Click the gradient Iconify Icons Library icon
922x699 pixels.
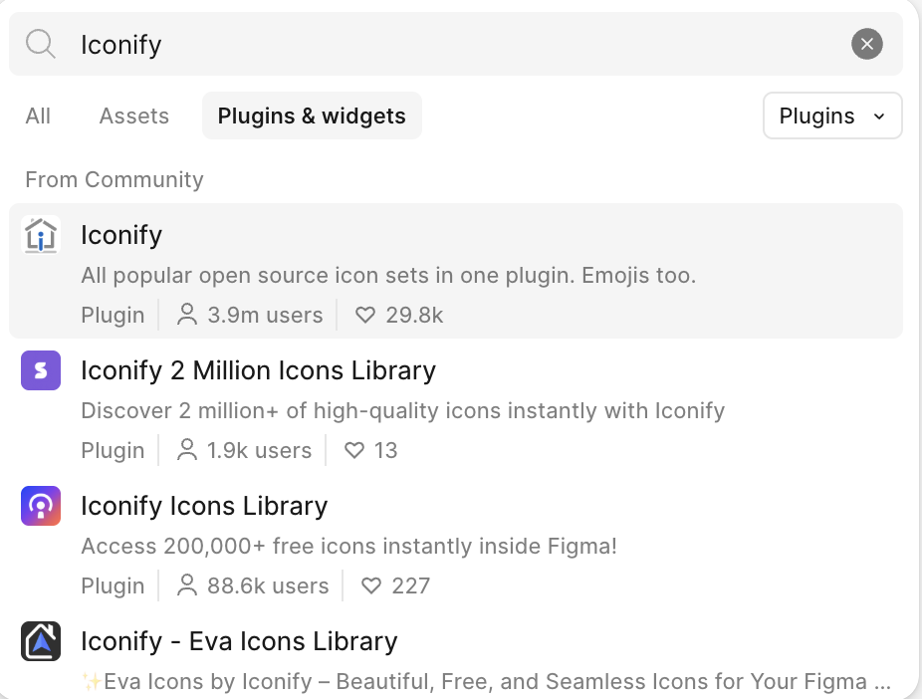point(41,506)
